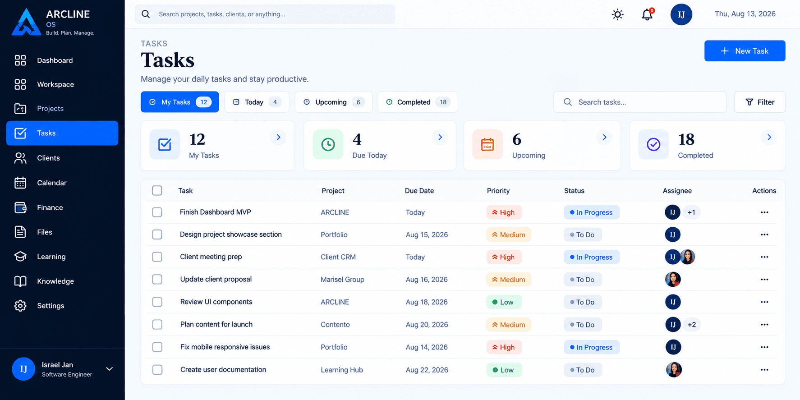Click the Due Today clock icon
The height and width of the screenshot is (400, 800).
click(328, 144)
